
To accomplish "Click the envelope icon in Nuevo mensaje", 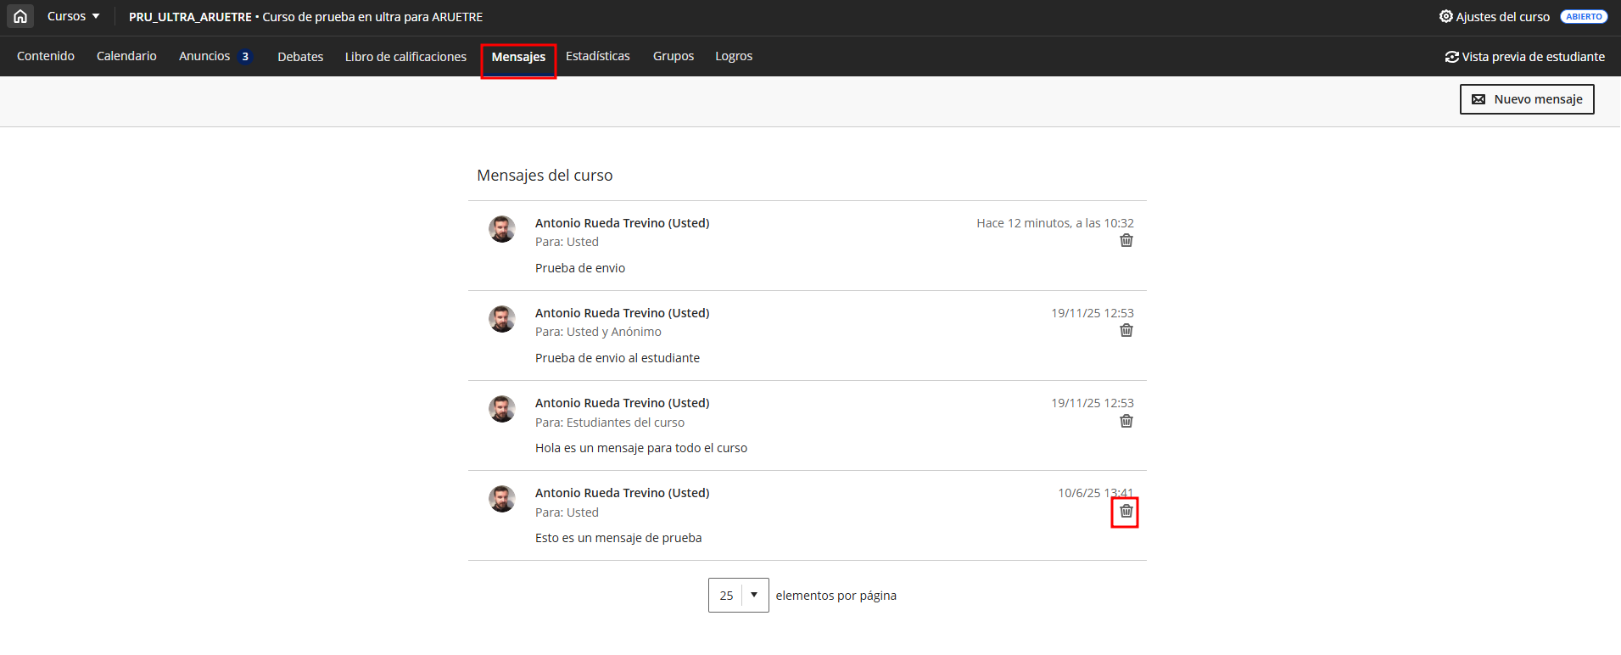I will [x=1478, y=99].
